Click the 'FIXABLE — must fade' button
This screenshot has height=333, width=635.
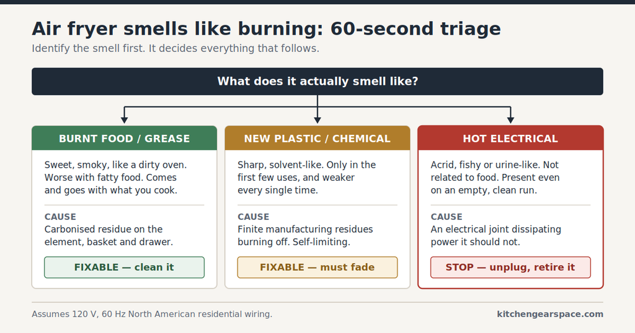click(x=317, y=267)
